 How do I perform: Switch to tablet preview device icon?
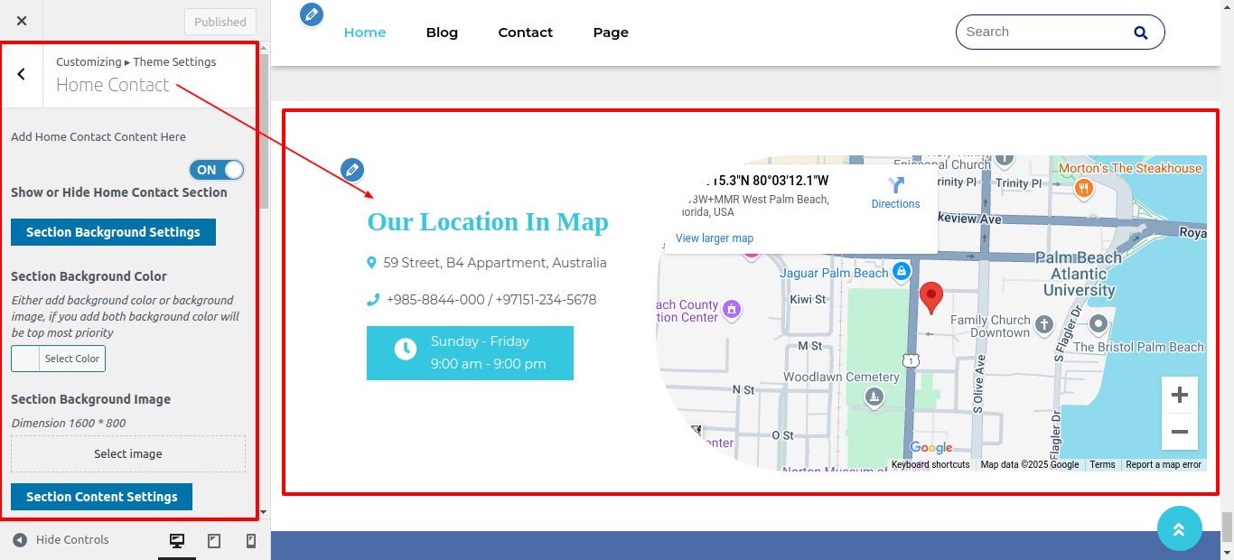(x=214, y=540)
